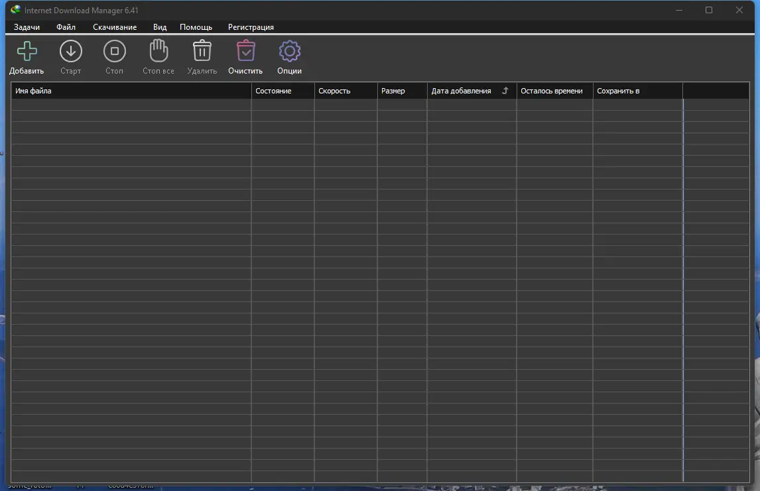Open the Регистрация menu

[251, 27]
